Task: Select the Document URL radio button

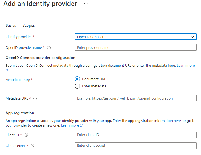Action: click(x=77, y=79)
